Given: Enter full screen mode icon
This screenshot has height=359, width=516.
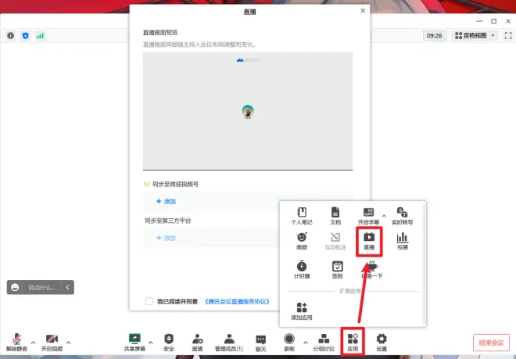Looking at the screenshot, I should coord(508,35).
